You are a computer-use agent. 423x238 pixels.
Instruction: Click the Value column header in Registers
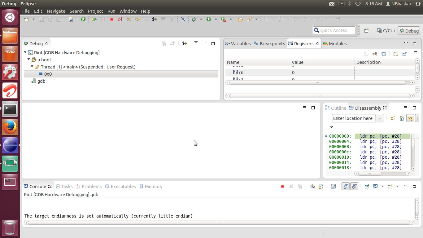tap(322, 62)
